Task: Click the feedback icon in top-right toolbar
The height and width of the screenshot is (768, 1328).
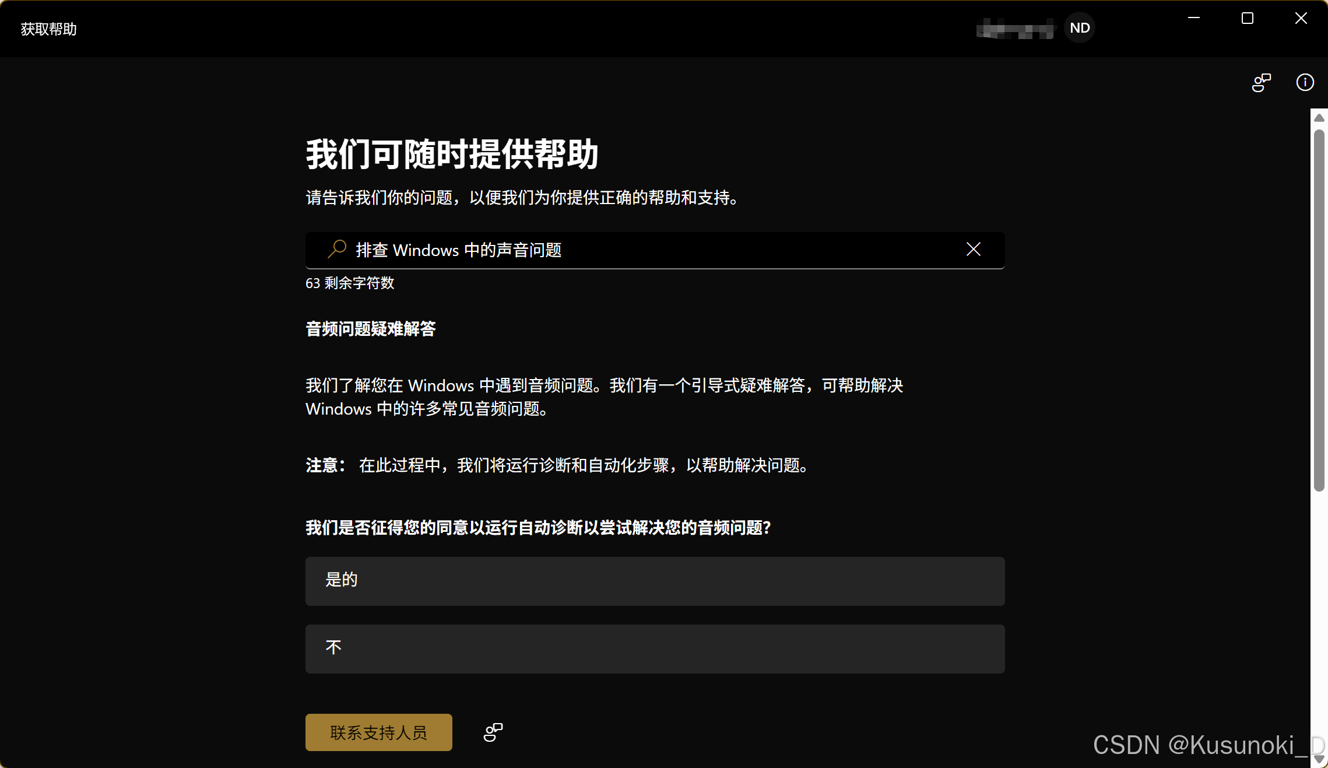Action: click(x=1261, y=82)
